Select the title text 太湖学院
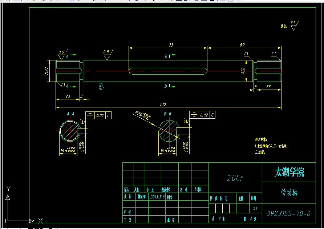This screenshot has width=324, height=229. pos(289,172)
